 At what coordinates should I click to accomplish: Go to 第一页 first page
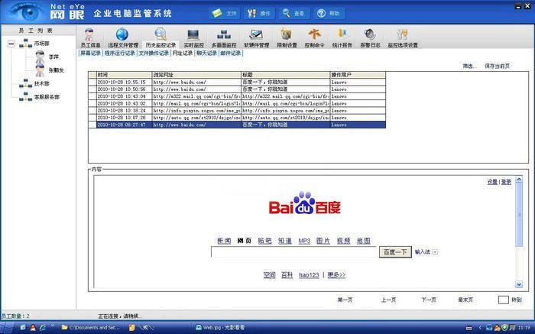coord(345,300)
